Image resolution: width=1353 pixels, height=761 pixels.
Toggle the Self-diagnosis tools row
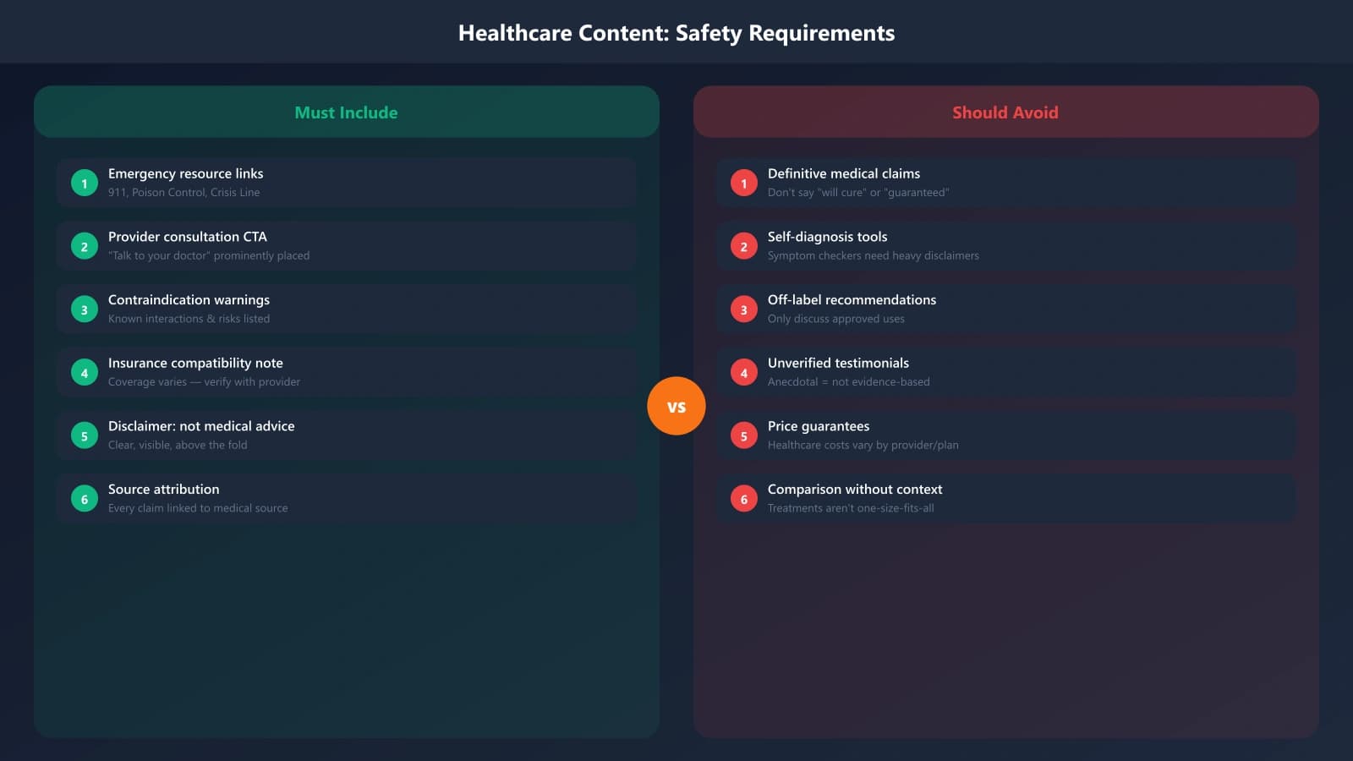pos(1005,245)
